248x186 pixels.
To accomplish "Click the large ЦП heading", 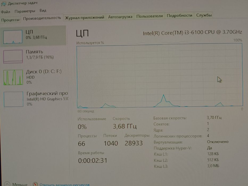I will [82, 33].
